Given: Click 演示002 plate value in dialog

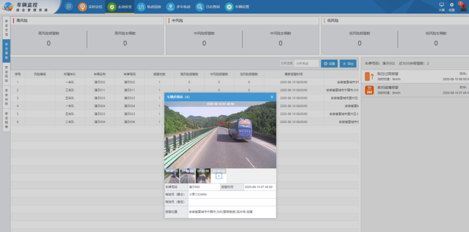Looking at the screenshot, I should pyautogui.click(x=194, y=187).
